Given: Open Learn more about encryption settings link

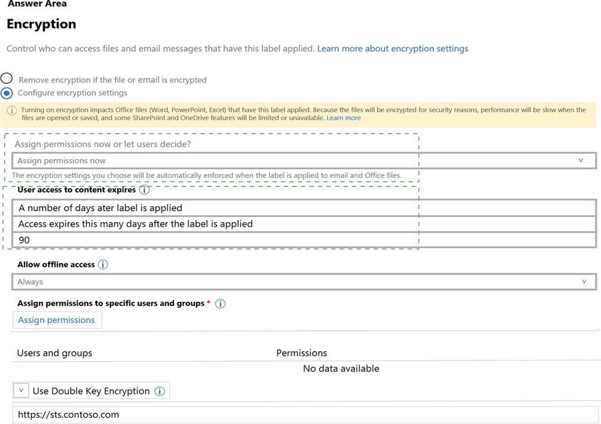Looking at the screenshot, I should click(x=392, y=48).
